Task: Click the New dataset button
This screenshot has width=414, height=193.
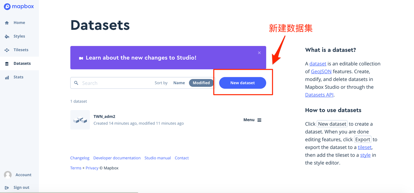Action: [x=242, y=83]
